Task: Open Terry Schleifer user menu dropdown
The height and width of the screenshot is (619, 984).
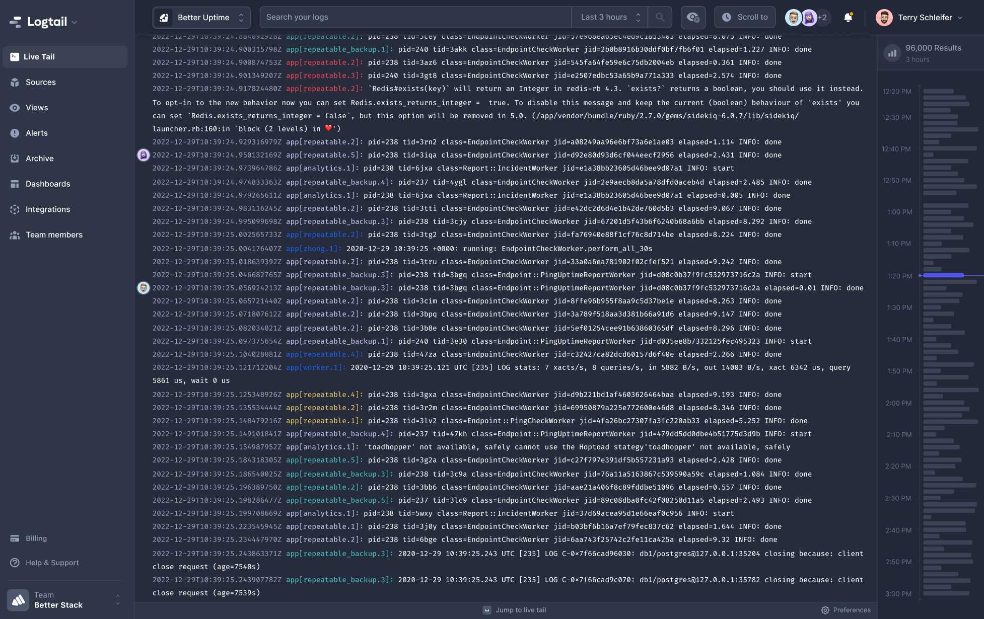Action: click(920, 17)
